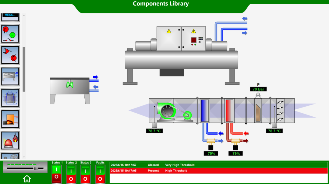
Task: Click the chiller's red digital control display
Action: coord(193,40)
